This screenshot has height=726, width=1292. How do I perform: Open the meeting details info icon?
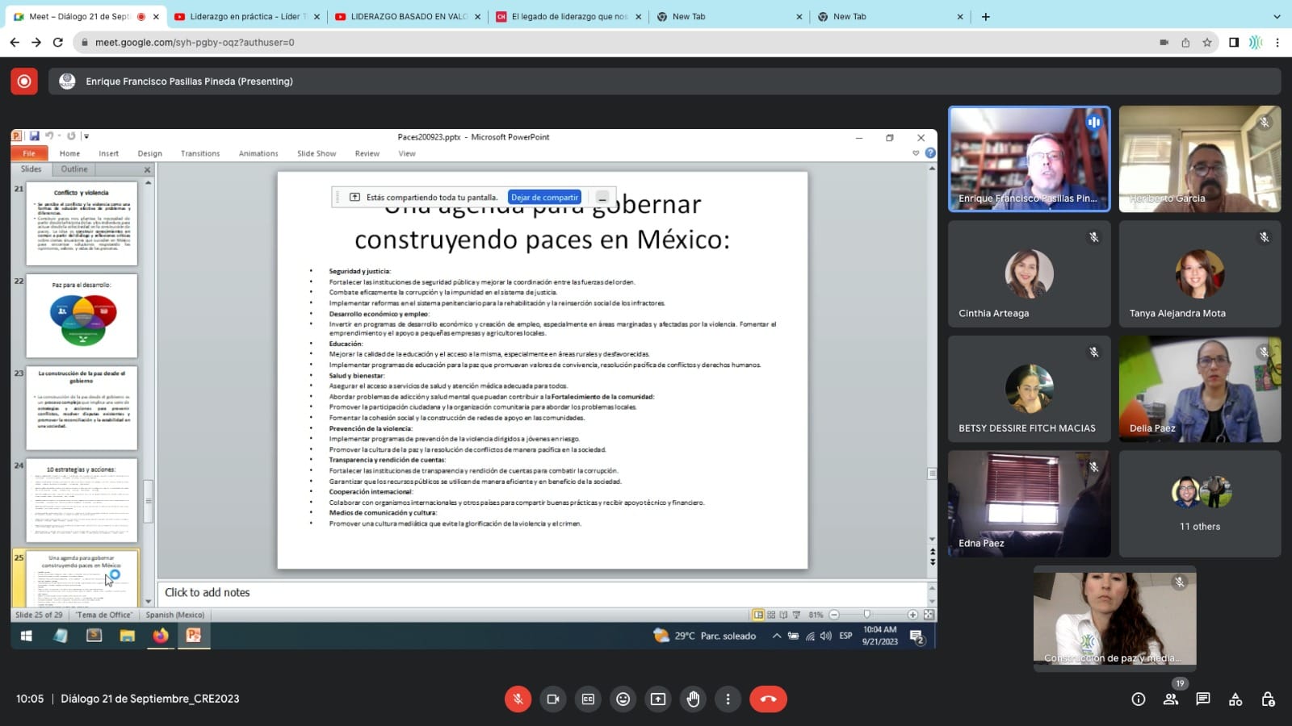pyautogui.click(x=1138, y=699)
